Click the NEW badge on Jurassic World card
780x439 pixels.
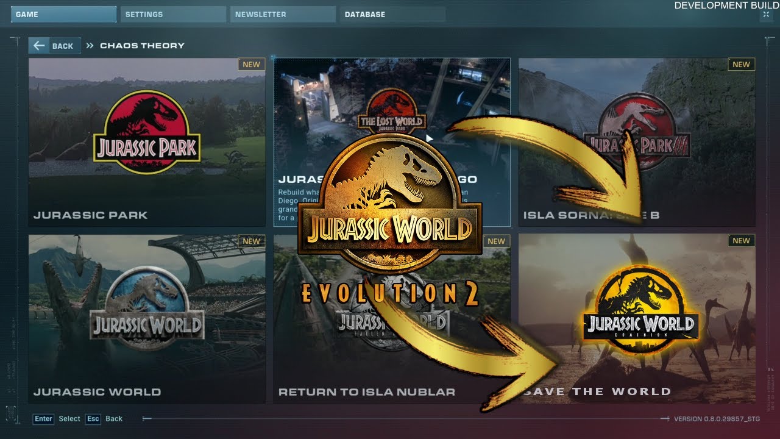251,241
